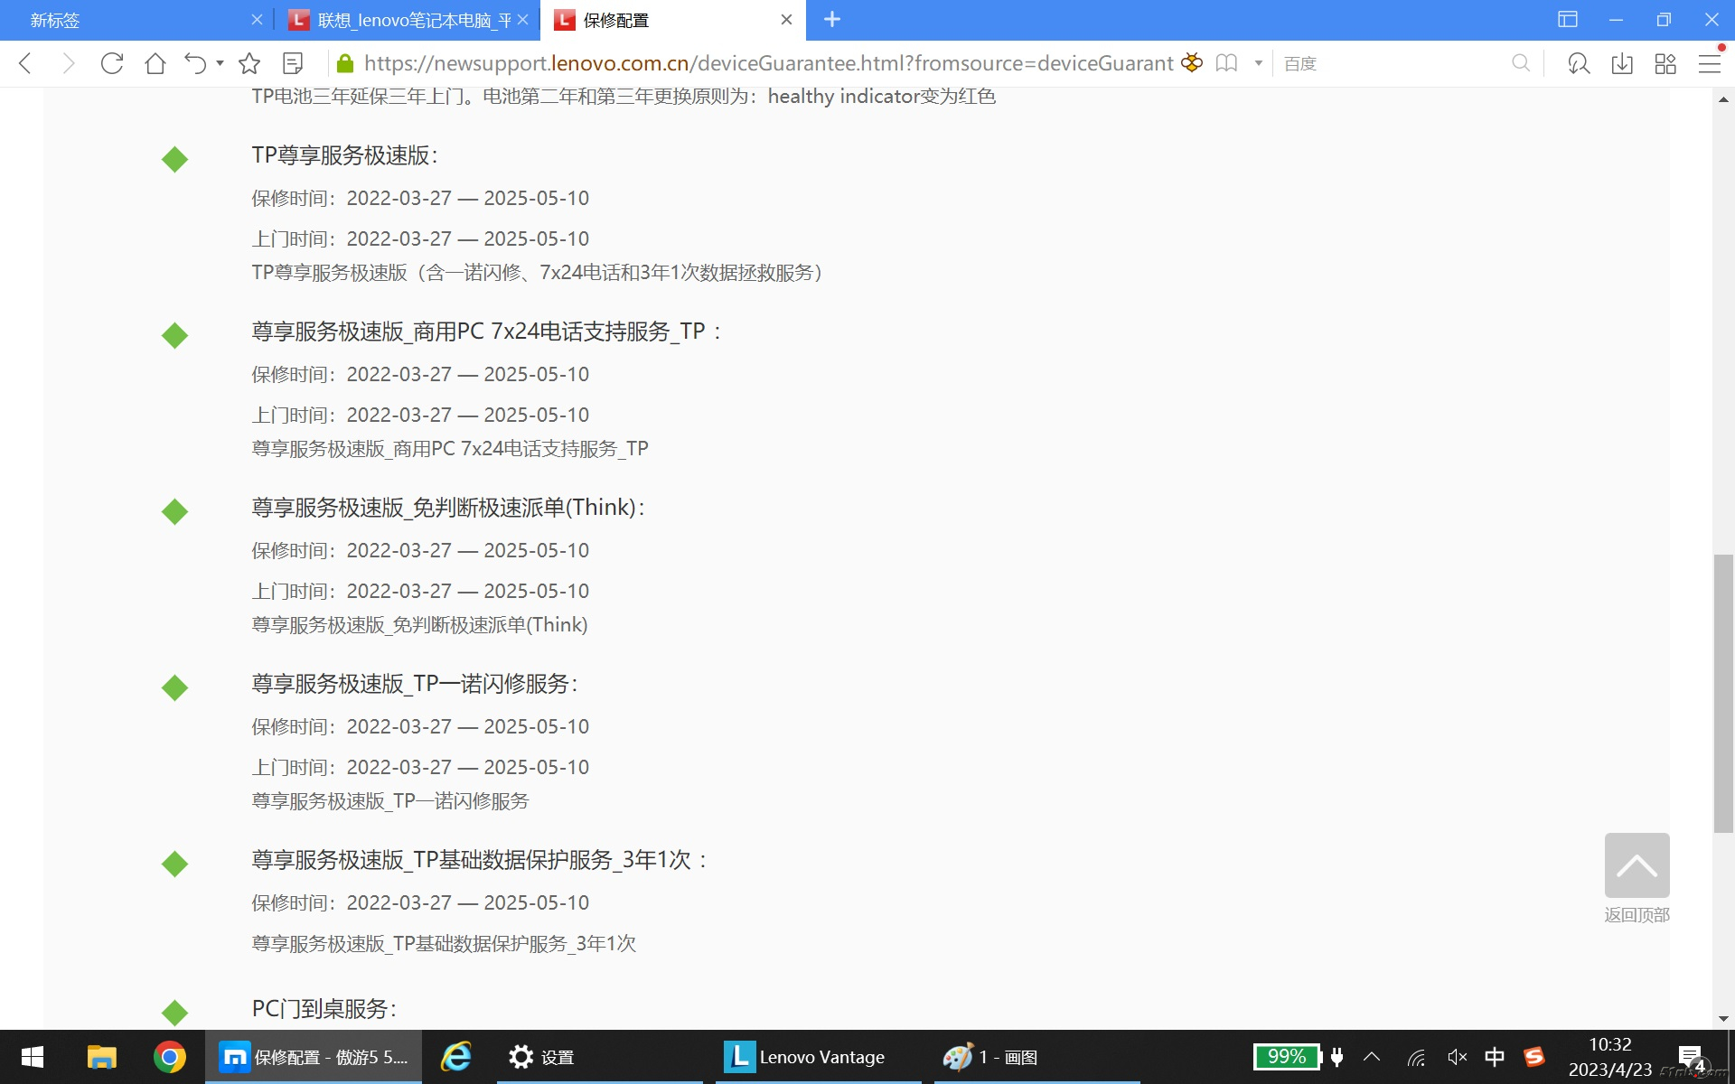1735x1084 pixels.
Task: Open the browser home page
Action: (x=155, y=63)
